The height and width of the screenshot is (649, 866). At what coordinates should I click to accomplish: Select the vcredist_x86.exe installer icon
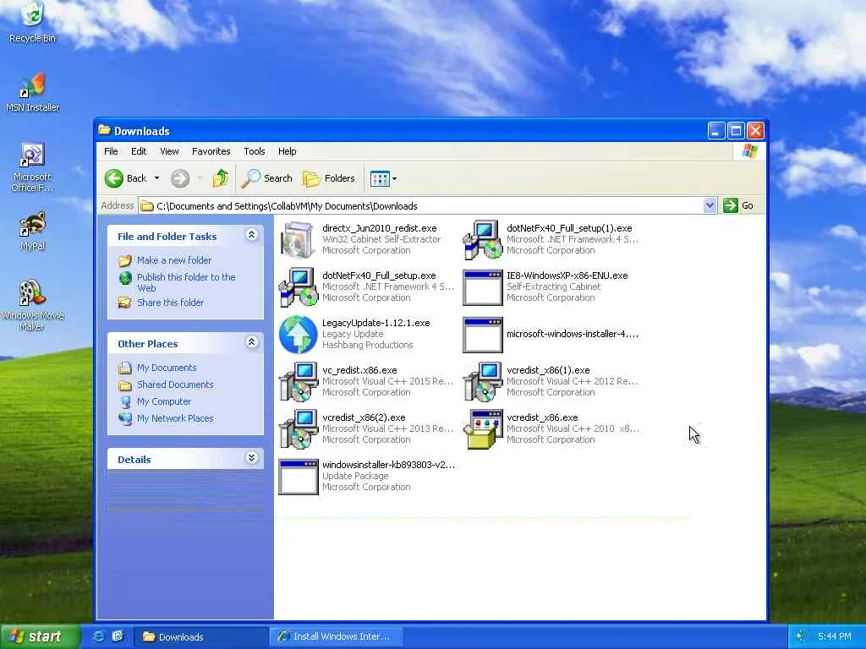483,429
